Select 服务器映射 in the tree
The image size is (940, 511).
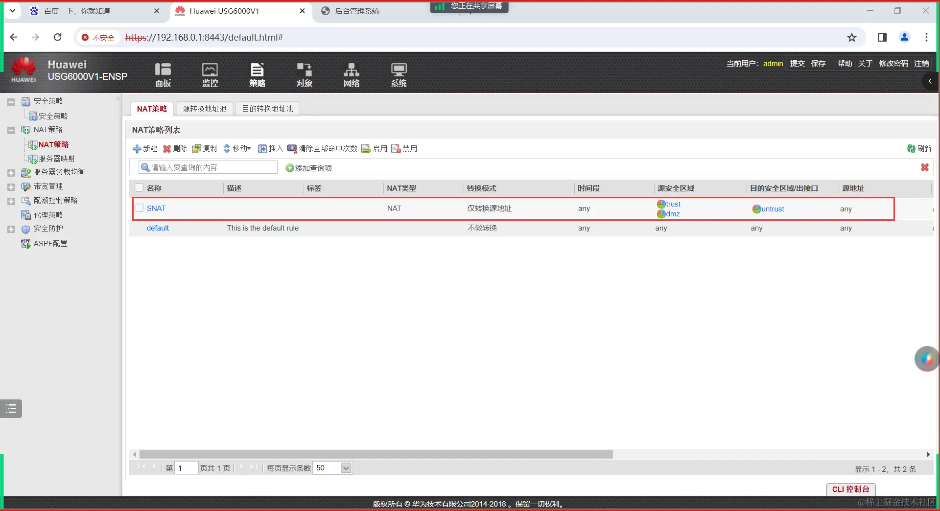pyautogui.click(x=57, y=159)
